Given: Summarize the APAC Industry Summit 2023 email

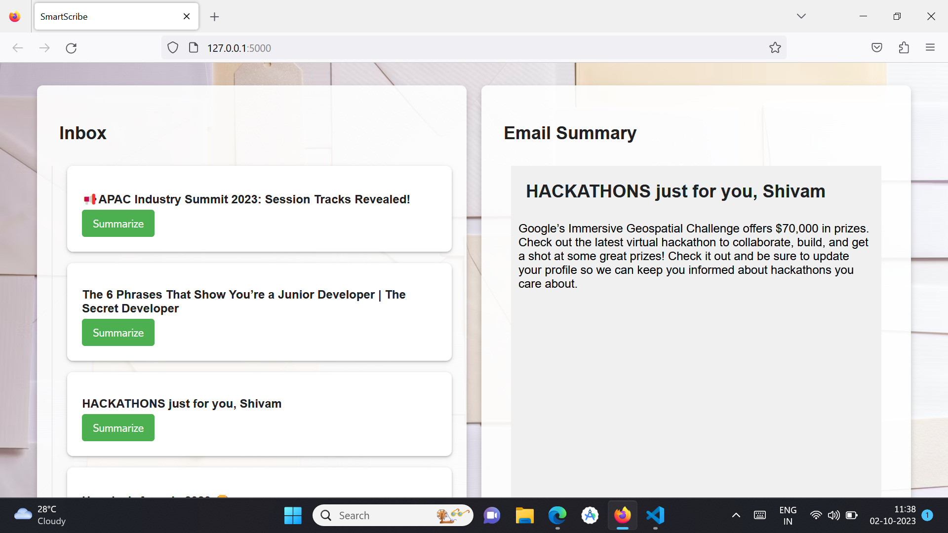Looking at the screenshot, I should (x=118, y=224).
